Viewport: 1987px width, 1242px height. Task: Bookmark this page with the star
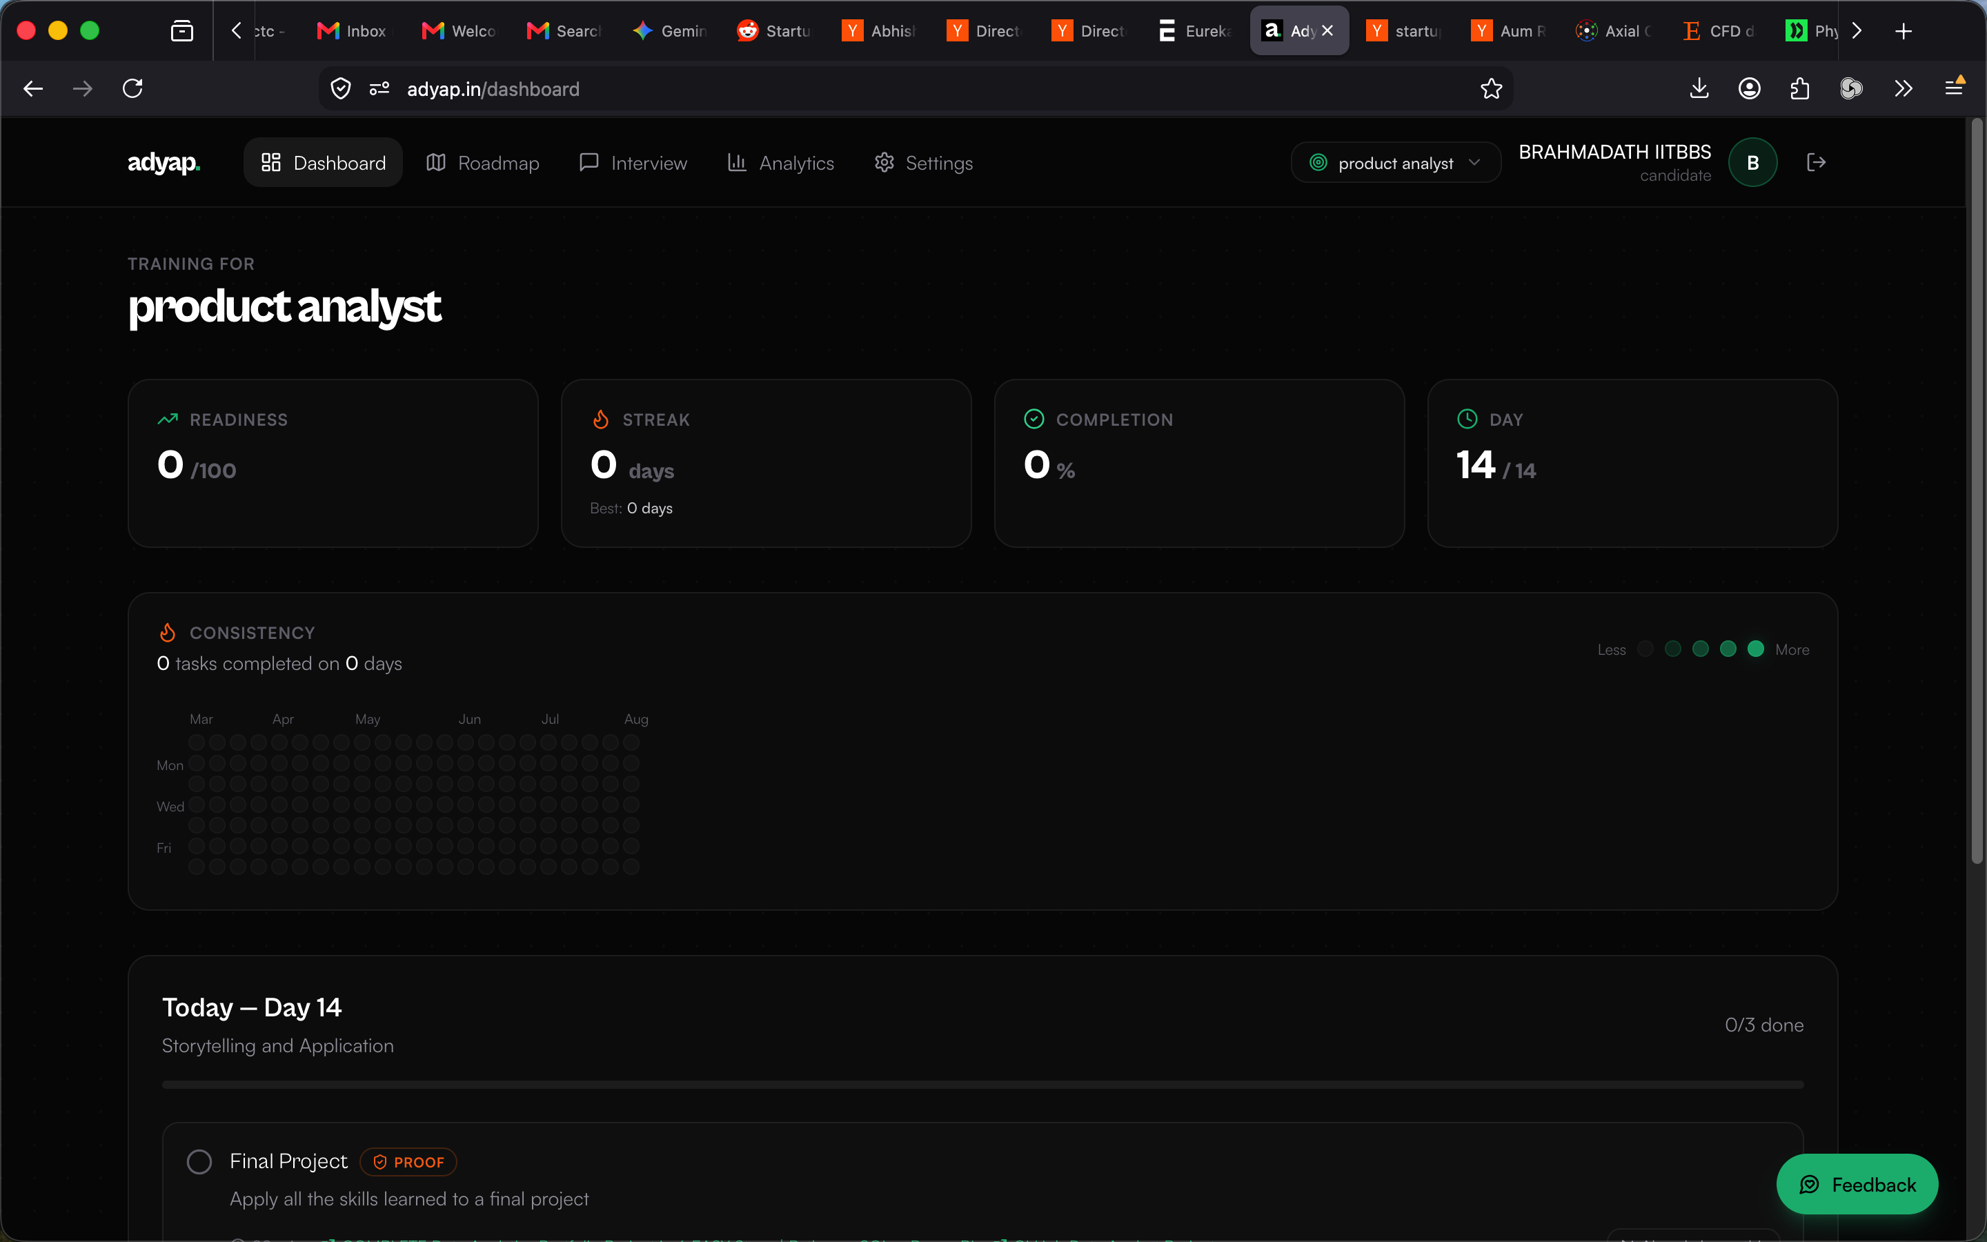click(x=1491, y=89)
